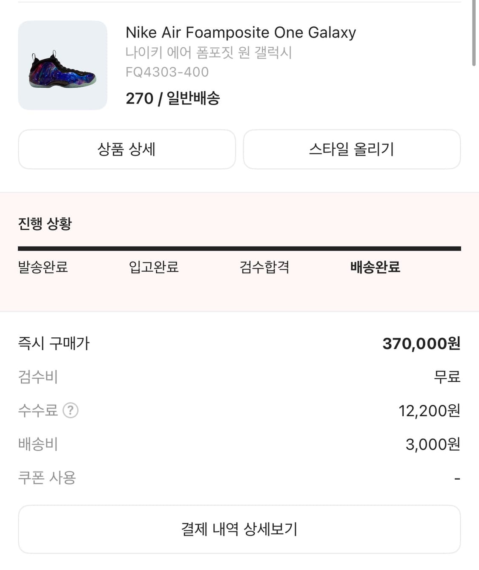Open the Foamposite Galaxy shoe thumbnail
This screenshot has height=570, width=479.
click(x=63, y=65)
